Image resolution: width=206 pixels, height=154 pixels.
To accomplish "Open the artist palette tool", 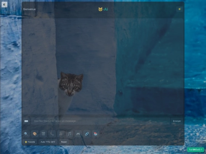I will [x=35, y=134].
